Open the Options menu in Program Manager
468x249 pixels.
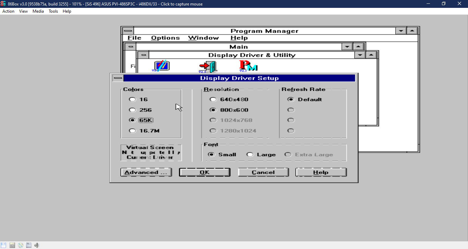pyautogui.click(x=165, y=38)
